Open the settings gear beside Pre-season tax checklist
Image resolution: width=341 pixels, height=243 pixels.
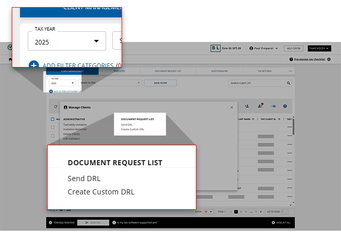click(329, 59)
